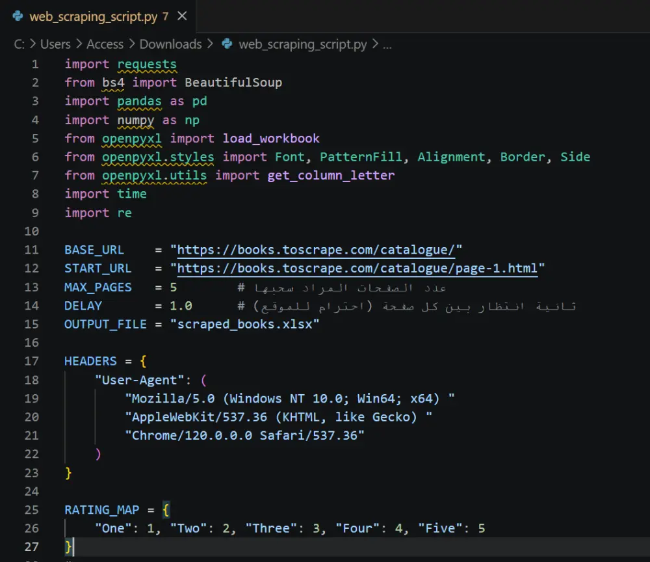Click the MAX_PAGES variable name
The height and width of the screenshot is (562, 650).
point(98,287)
